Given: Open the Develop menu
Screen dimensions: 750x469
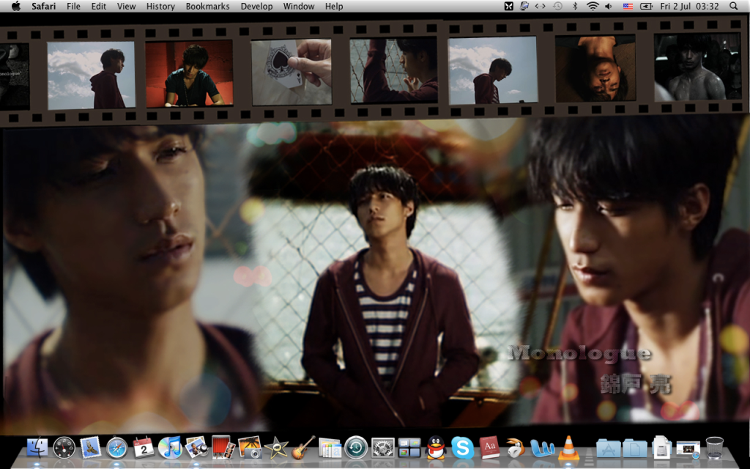Looking at the screenshot, I should (x=256, y=7).
